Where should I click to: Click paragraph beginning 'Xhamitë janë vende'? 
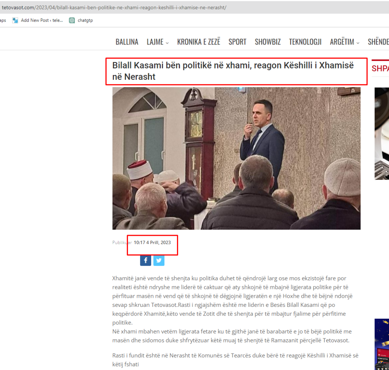tap(232, 300)
